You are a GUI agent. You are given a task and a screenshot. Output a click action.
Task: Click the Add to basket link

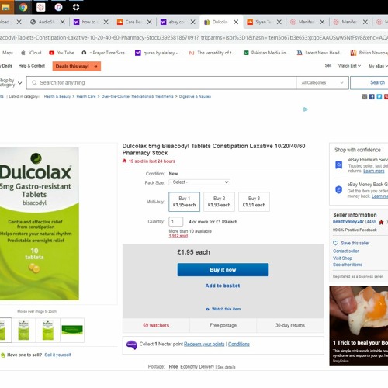223,286
